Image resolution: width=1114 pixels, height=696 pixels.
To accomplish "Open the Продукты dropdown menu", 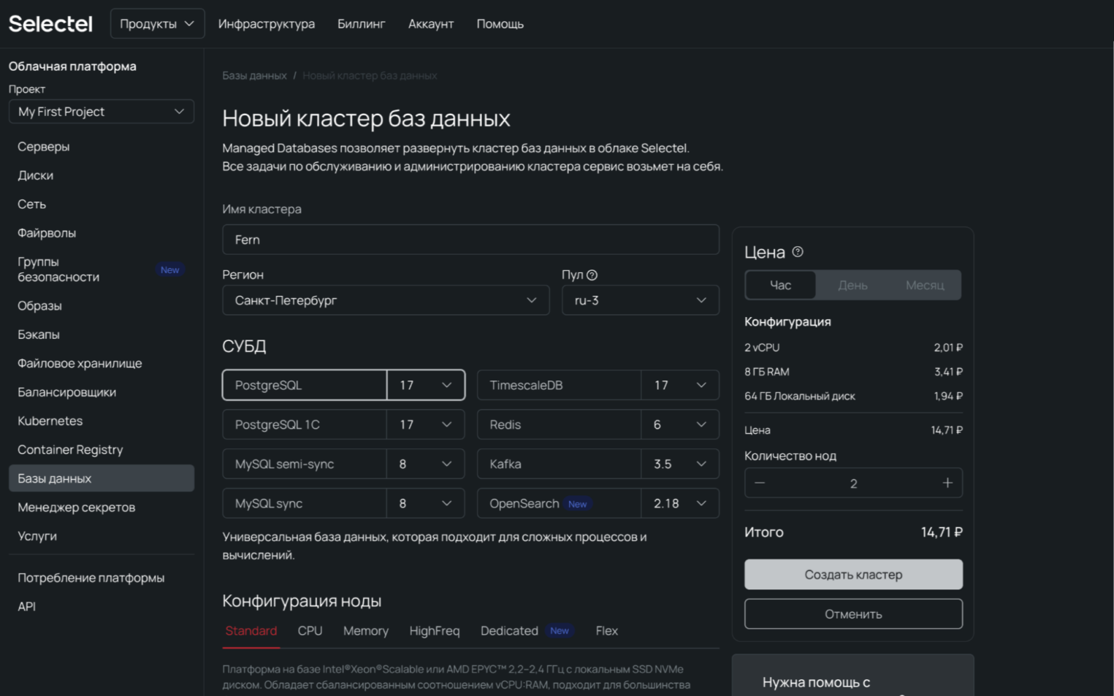I will click(x=157, y=24).
